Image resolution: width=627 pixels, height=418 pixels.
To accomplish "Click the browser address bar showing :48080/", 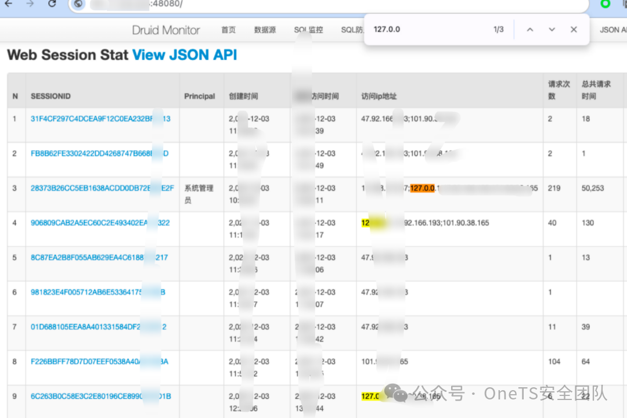I will [x=328, y=5].
